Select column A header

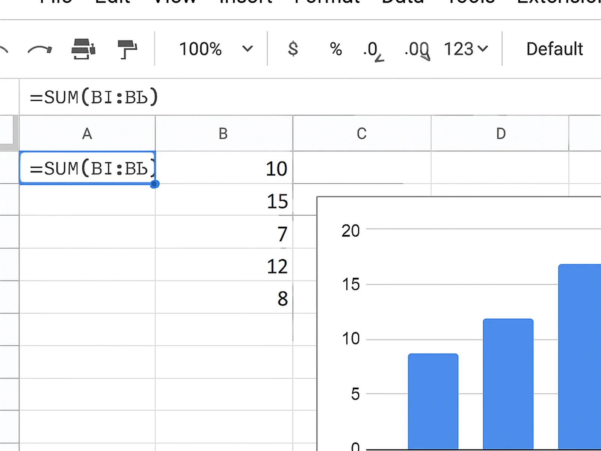[x=87, y=134]
